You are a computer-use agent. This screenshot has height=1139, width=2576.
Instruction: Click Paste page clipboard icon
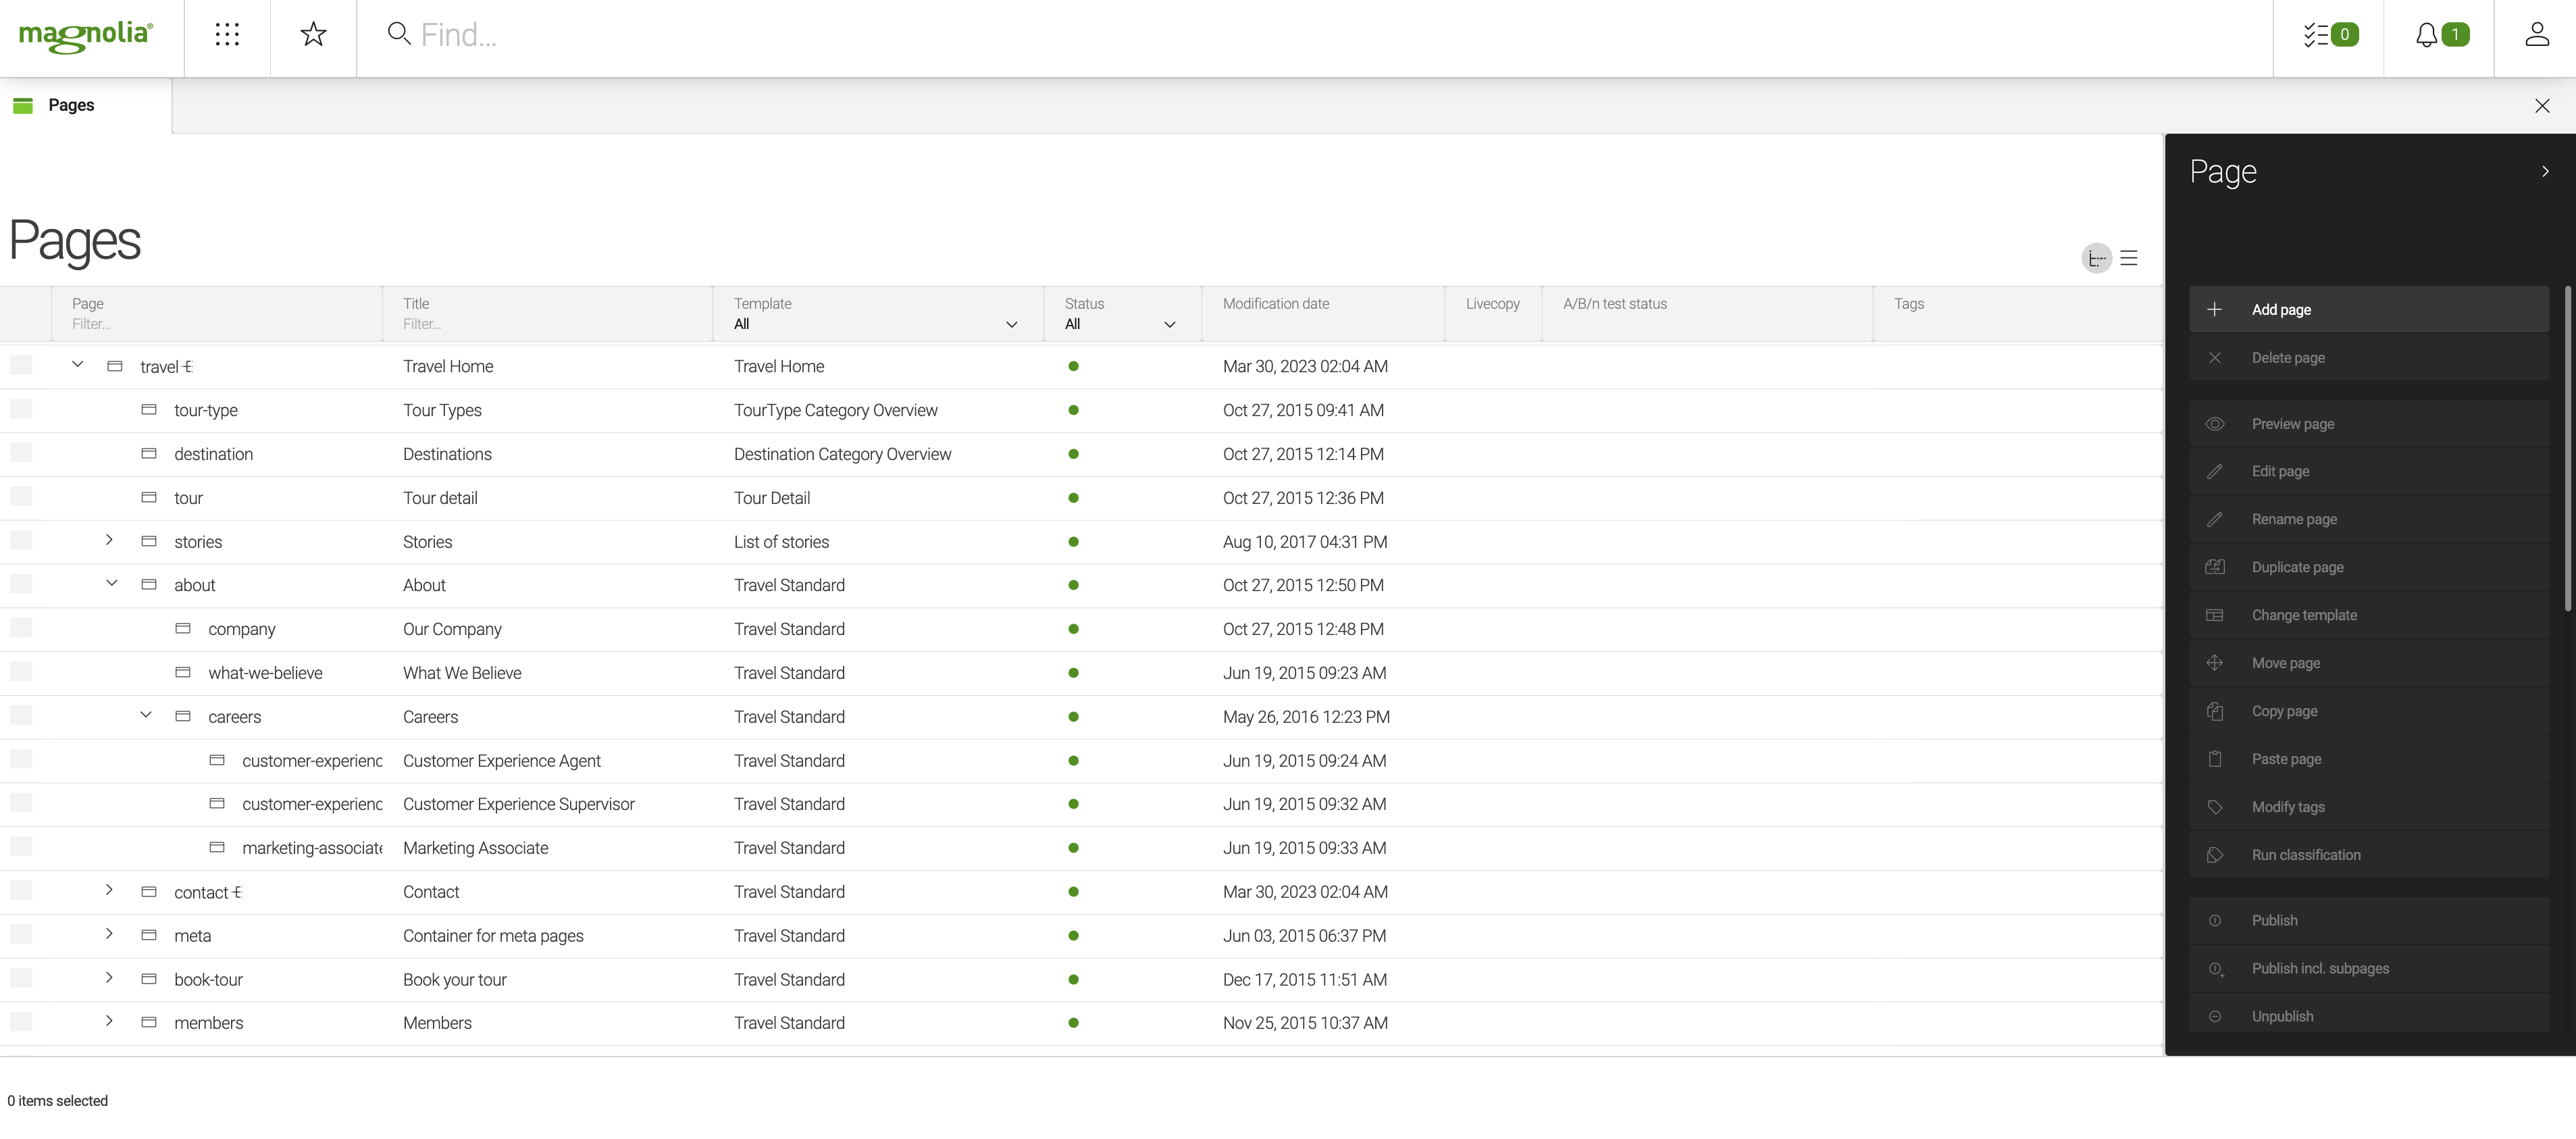point(2215,759)
